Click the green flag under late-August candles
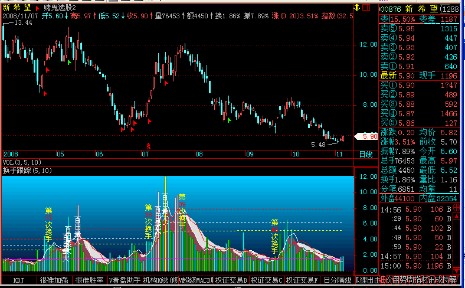 (229, 120)
